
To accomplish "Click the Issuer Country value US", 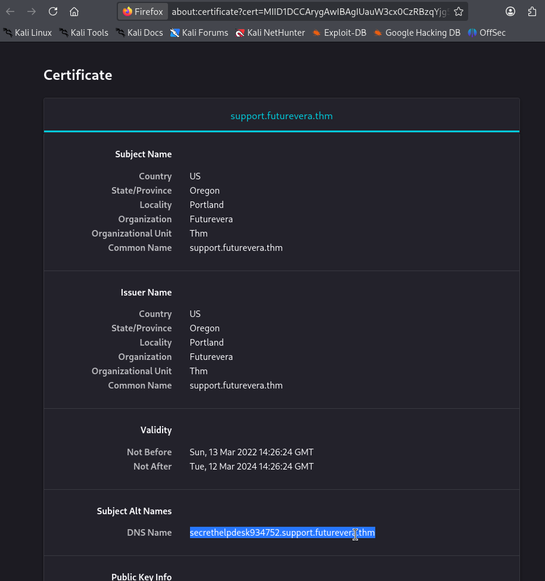I will pyautogui.click(x=195, y=314).
